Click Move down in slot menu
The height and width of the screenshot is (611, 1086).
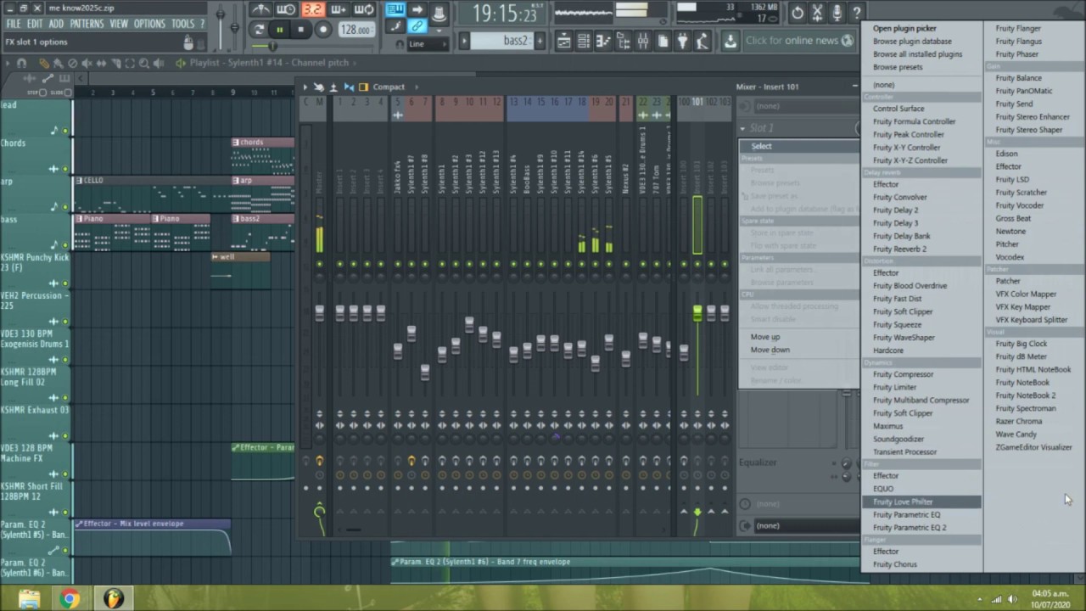point(770,350)
